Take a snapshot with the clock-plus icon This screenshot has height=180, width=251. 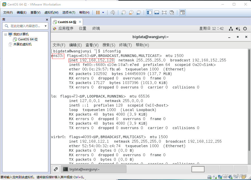[123, 13]
